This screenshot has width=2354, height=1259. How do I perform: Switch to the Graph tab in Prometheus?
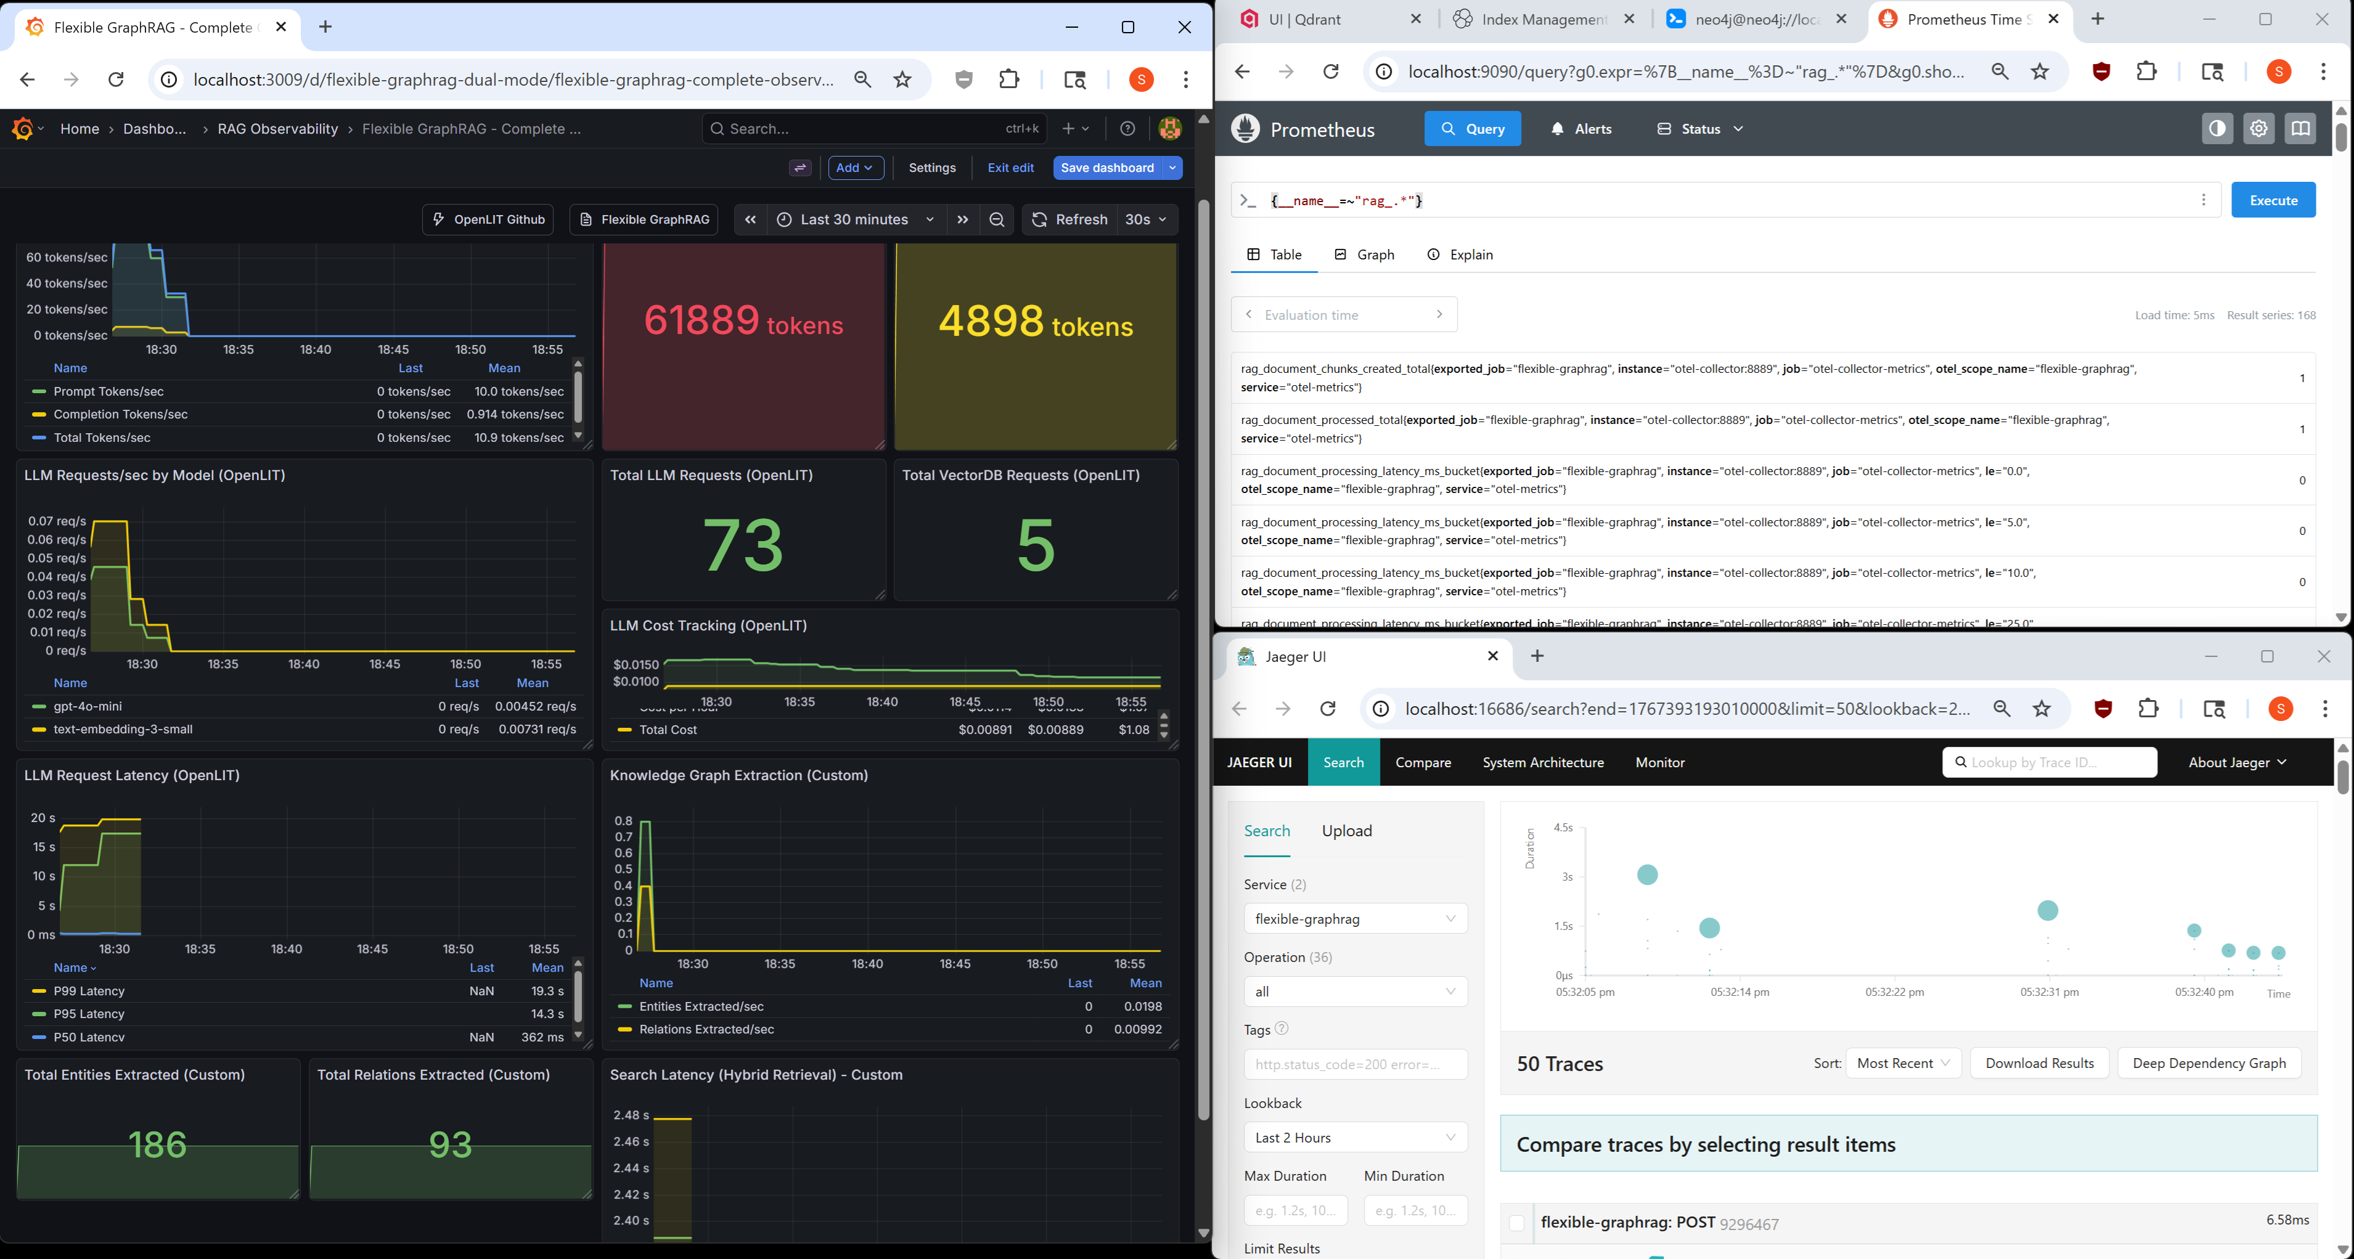tap(1364, 254)
